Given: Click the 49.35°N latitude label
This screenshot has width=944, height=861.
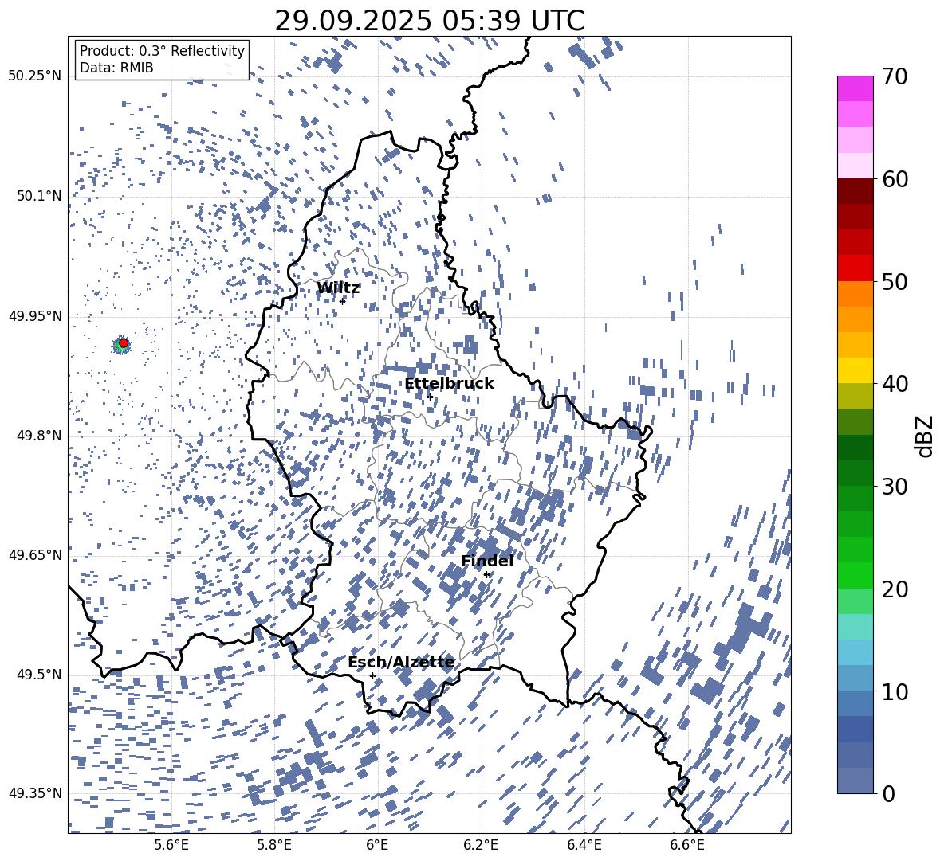Looking at the screenshot, I should pyautogui.click(x=35, y=793).
